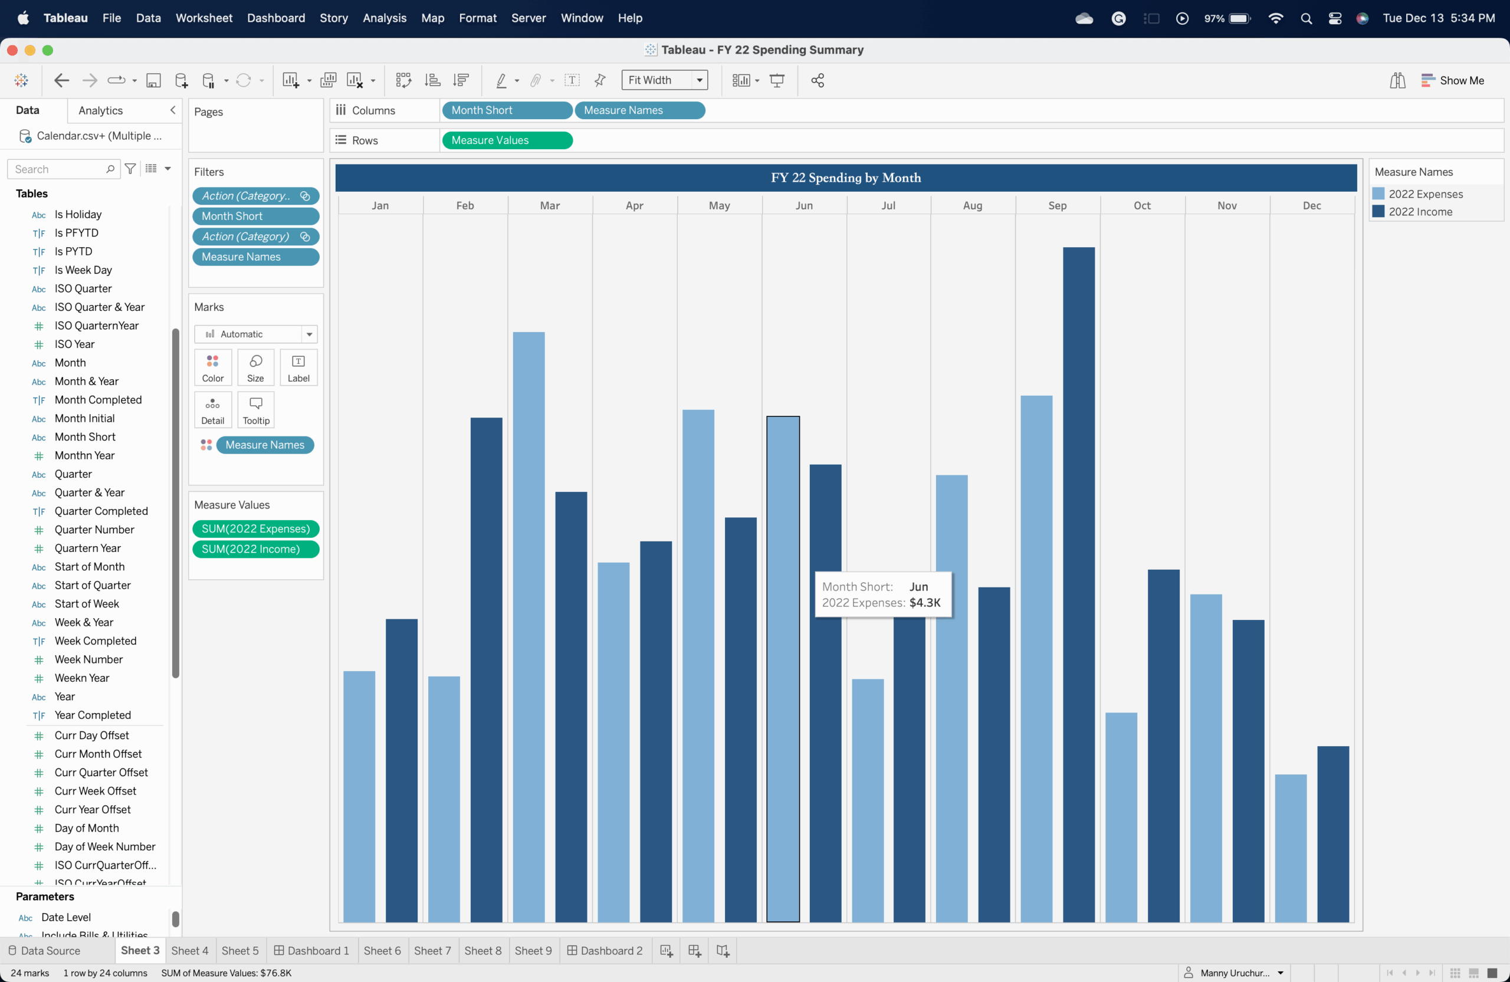This screenshot has height=982, width=1510.
Task: Click the Tooltip marks card
Action: (255, 409)
